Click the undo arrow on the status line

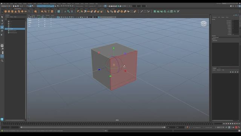[20, 6]
